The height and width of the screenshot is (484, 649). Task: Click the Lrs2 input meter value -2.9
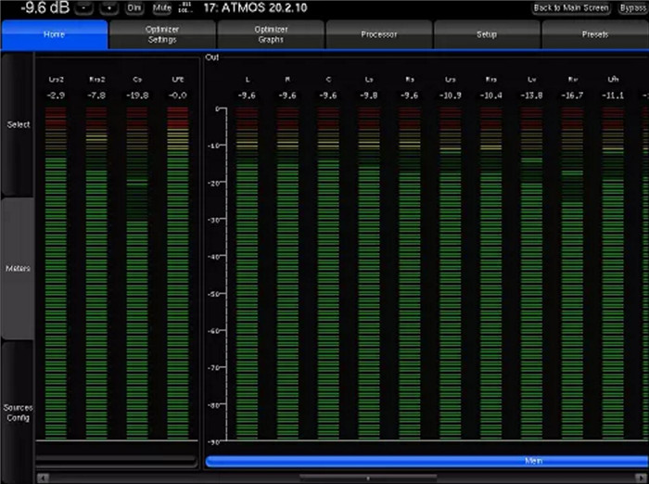tap(56, 96)
